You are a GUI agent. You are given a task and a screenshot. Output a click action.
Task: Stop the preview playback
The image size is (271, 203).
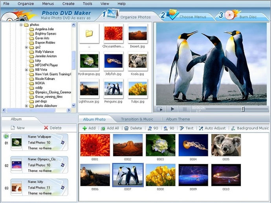pyautogui.click(x=185, y=109)
